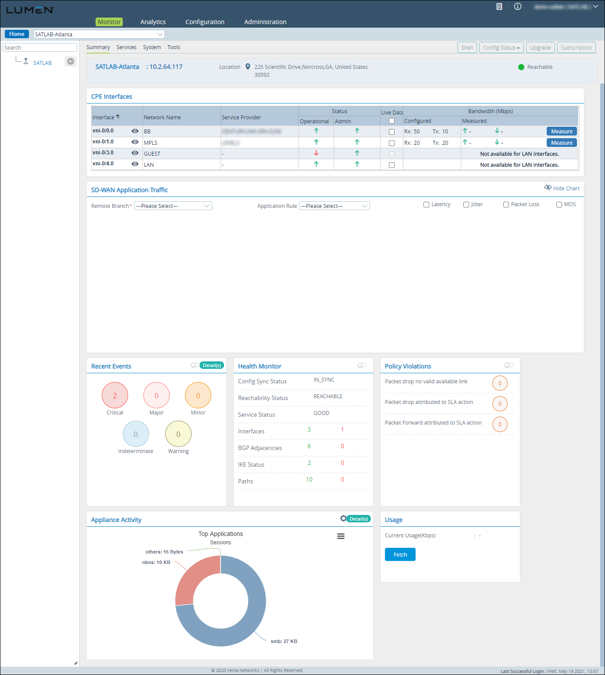
Task: Open the Remote Branch dropdown
Action: point(173,206)
